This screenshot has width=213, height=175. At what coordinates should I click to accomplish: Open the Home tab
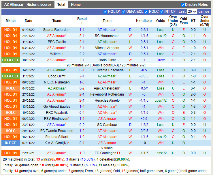(76, 5)
